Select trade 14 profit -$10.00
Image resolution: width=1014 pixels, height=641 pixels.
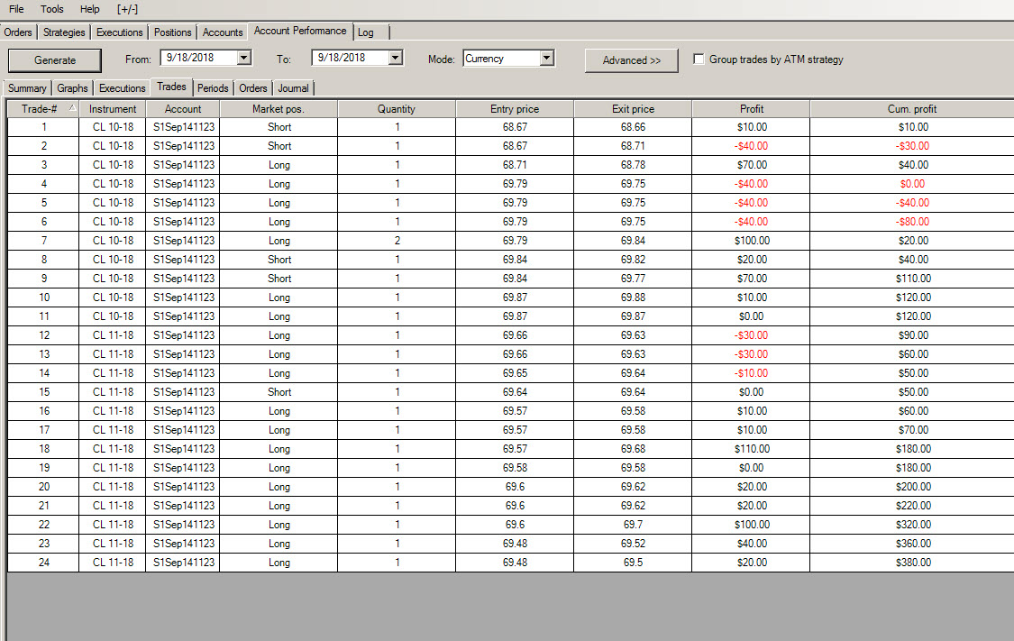(x=752, y=373)
